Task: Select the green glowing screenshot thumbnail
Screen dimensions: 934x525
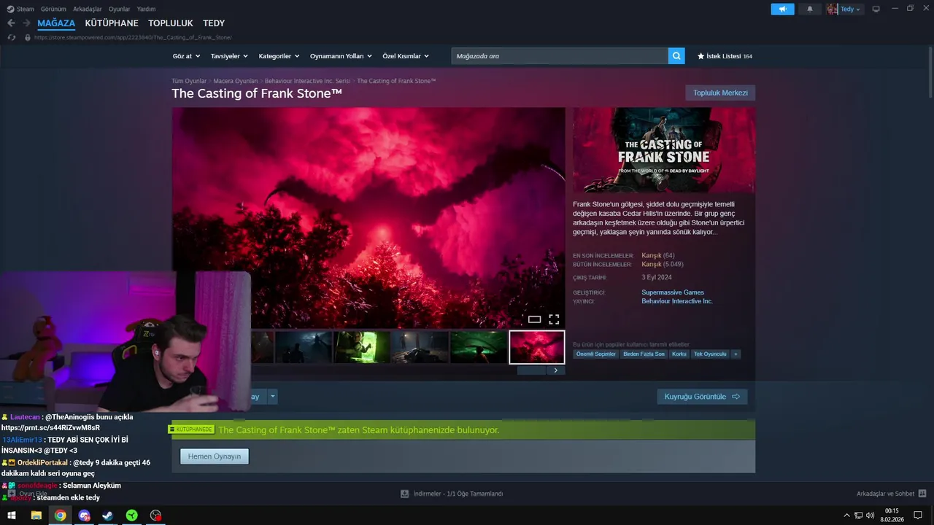Action: point(361,347)
